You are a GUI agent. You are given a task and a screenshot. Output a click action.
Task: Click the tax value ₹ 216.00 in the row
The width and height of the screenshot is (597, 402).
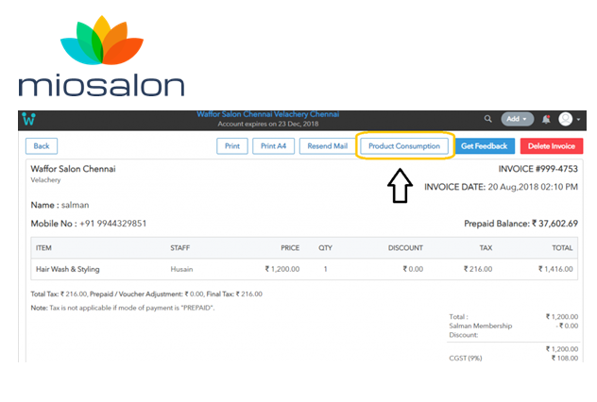(x=478, y=269)
